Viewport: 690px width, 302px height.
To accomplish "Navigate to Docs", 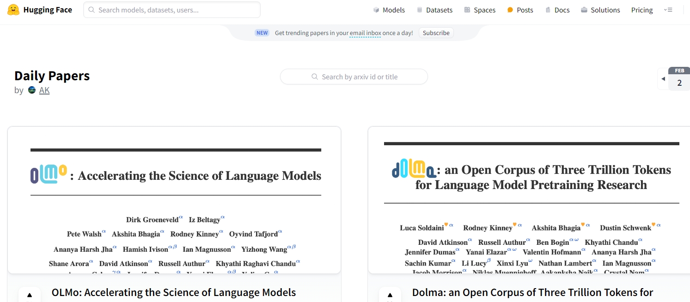I will pyautogui.click(x=557, y=10).
